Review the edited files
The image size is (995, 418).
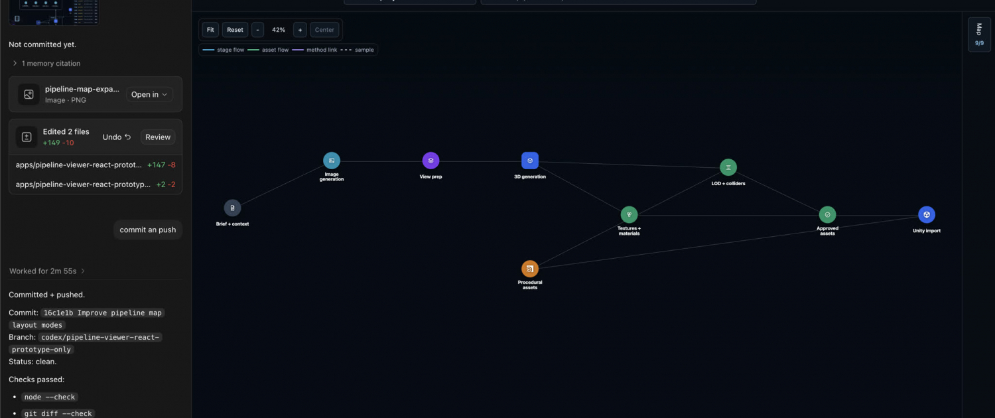(x=158, y=137)
